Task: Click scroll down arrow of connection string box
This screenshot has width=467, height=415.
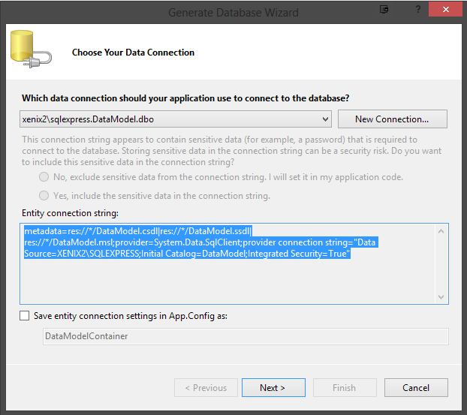Action: point(441,297)
